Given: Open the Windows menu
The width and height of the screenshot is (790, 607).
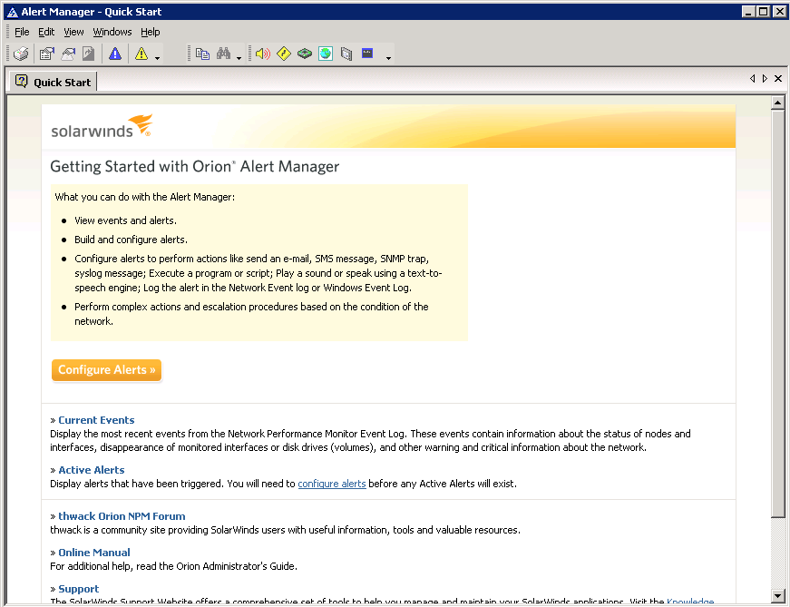Looking at the screenshot, I should pos(112,32).
